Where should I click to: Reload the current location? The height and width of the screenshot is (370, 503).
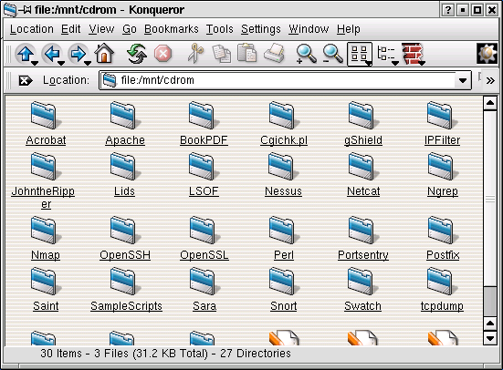coord(137,53)
